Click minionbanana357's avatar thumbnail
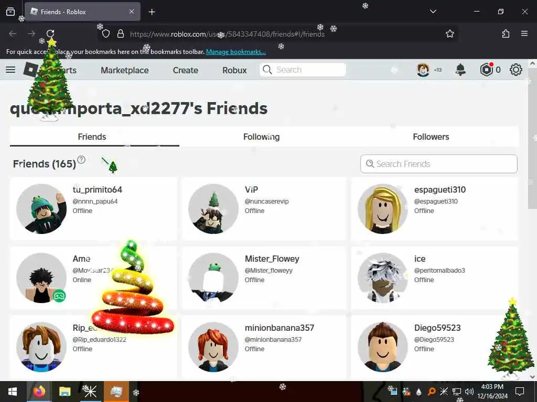Image resolution: width=537 pixels, height=402 pixels. [x=213, y=347]
